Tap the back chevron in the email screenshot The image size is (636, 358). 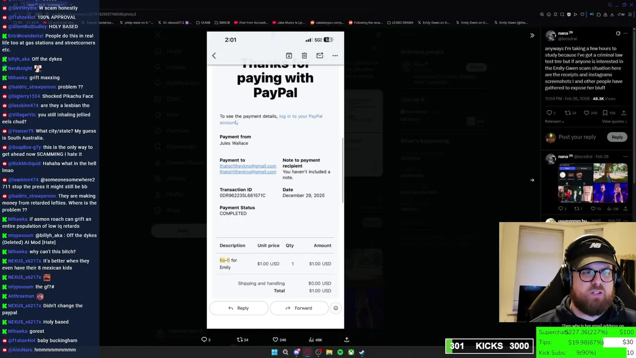214,56
